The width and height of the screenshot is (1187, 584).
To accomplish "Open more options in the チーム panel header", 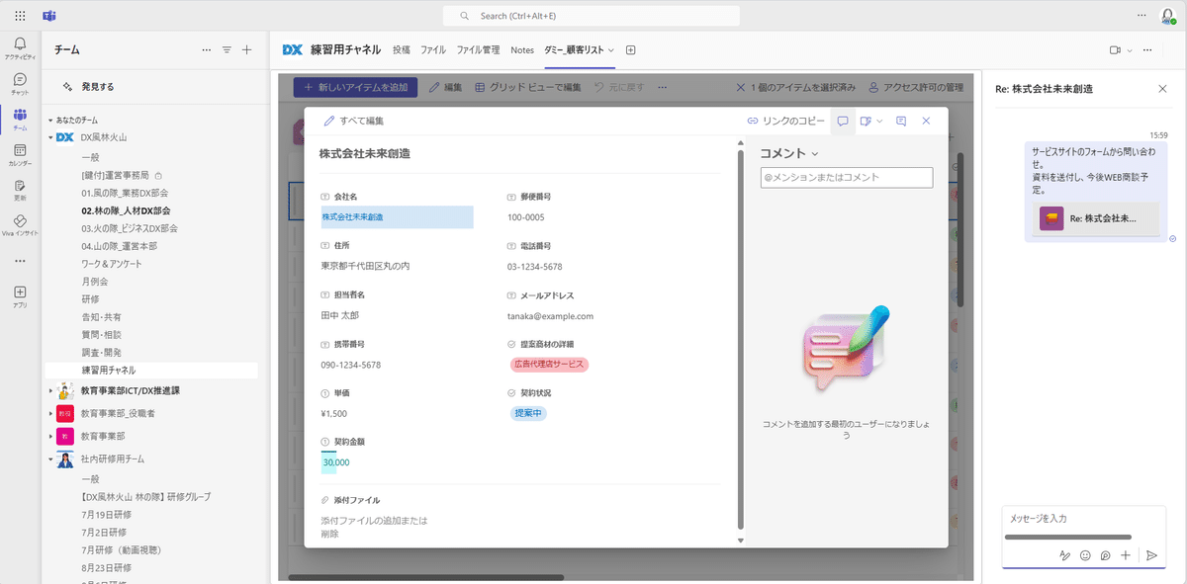I will pos(206,49).
